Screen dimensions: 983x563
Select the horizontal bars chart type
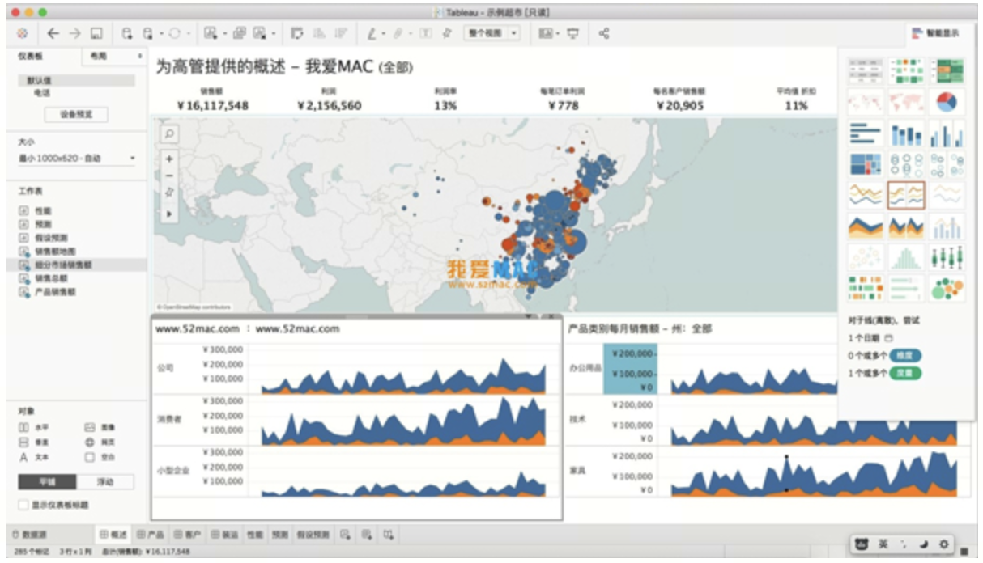tap(866, 133)
